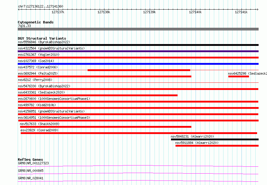This screenshot has width=267, height=185.
Task: Open variant esv2761367 (Vogler2010) label
Action: pos(39,55)
